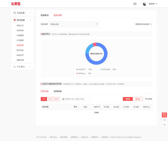Screen dimensions: 168x141
Task: Click the red segment of donut chart
Action: [x=95, y=44]
